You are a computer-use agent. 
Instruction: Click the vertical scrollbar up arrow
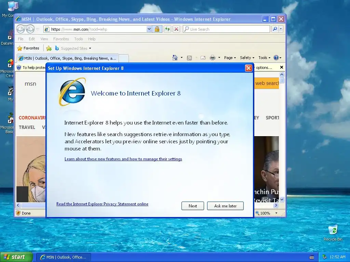click(x=282, y=75)
